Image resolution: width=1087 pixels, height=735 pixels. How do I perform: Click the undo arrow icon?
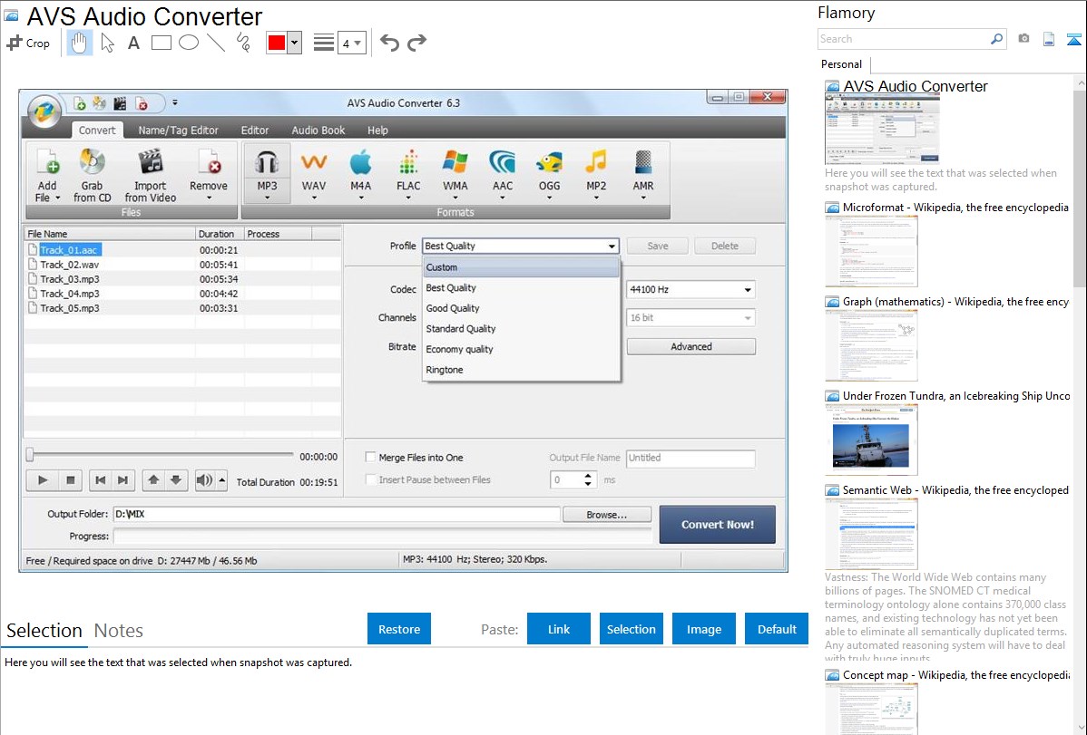(389, 43)
